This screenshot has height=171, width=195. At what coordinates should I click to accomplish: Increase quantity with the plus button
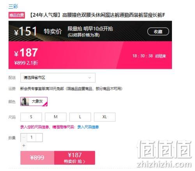tap(24, 145)
